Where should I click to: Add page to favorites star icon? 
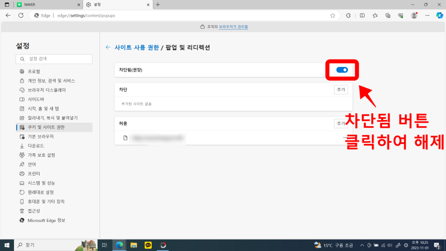point(333,16)
